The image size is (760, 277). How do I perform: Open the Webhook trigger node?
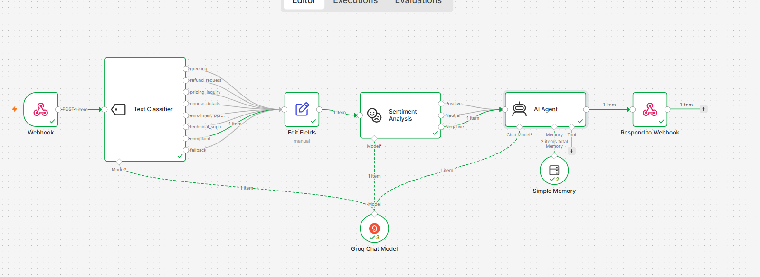click(41, 109)
